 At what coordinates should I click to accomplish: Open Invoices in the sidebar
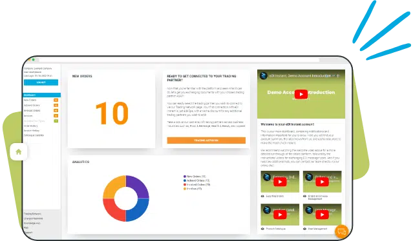tap(28, 116)
